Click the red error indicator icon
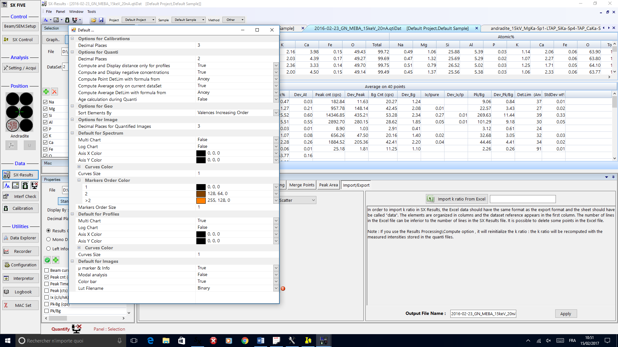 click(x=283, y=289)
